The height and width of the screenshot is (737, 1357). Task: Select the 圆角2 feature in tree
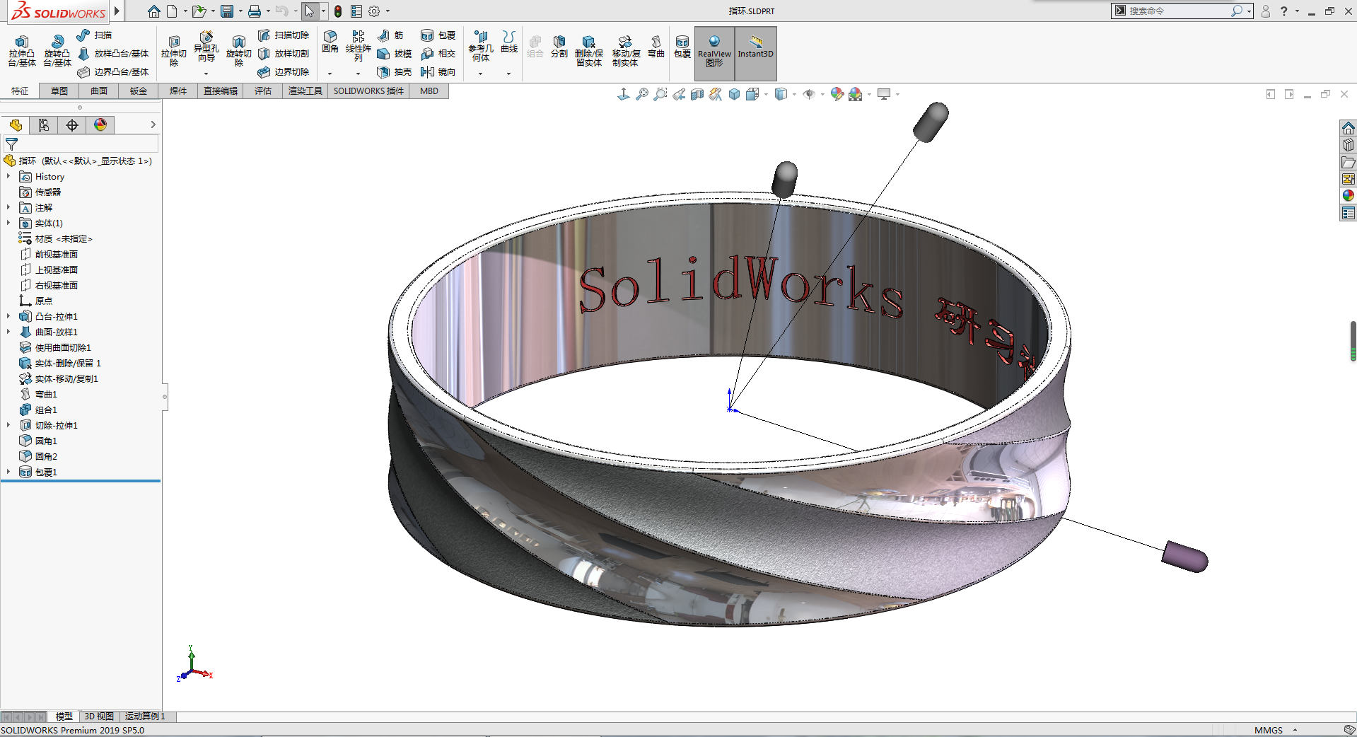(x=38, y=456)
